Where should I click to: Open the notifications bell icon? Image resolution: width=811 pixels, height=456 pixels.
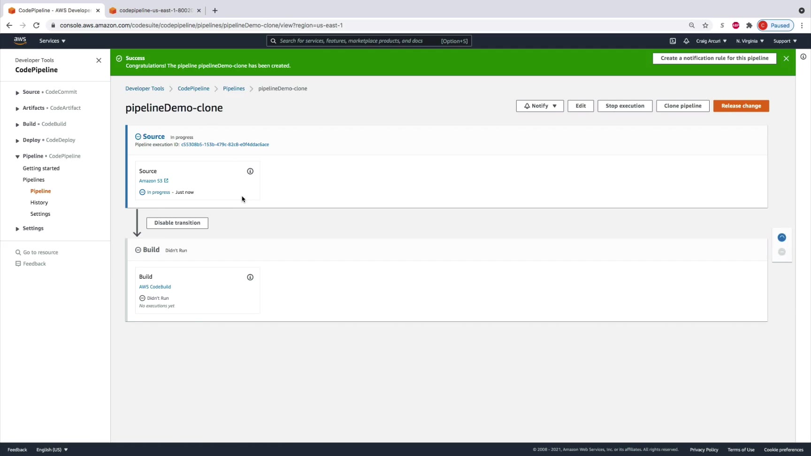click(x=686, y=41)
